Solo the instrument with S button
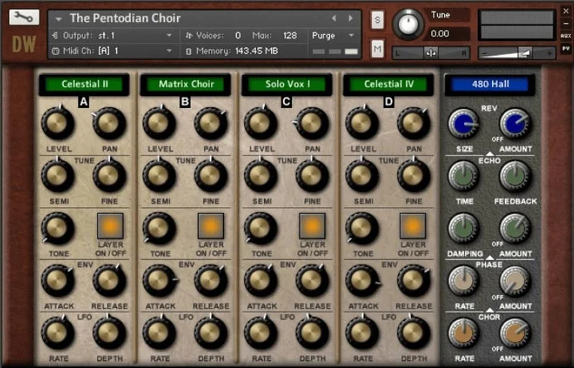This screenshot has height=368, width=574. 377,20
